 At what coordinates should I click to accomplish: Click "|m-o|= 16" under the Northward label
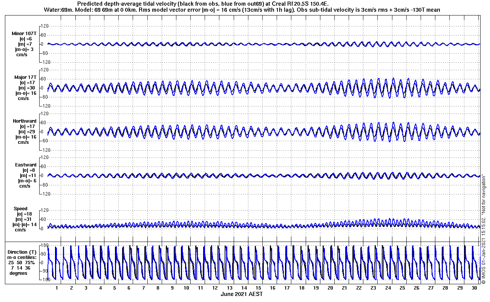[26, 137]
